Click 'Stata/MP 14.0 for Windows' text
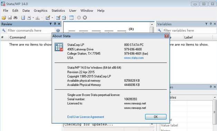Screen dimensions: 217x131 coord(94,68)
